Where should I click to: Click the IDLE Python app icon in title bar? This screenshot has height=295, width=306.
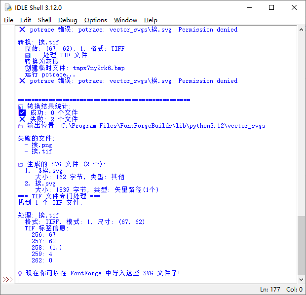tap(8, 7)
